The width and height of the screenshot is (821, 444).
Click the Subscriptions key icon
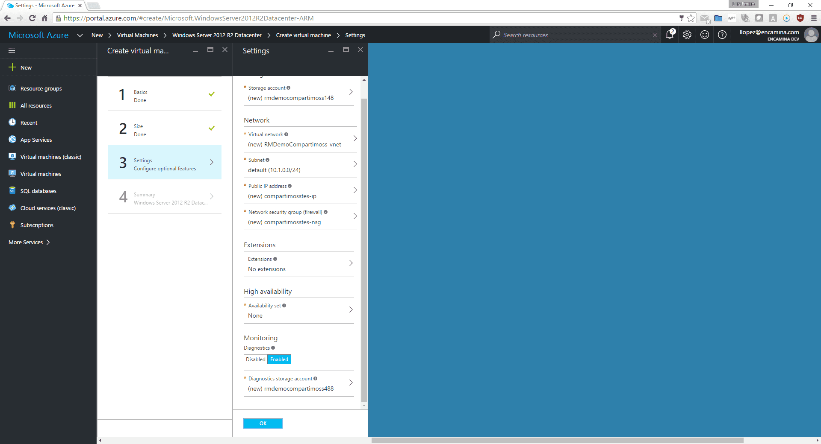pyautogui.click(x=12, y=225)
